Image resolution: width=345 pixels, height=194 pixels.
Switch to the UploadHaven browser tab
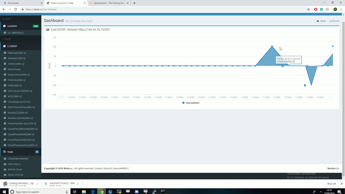(x=109, y=3)
